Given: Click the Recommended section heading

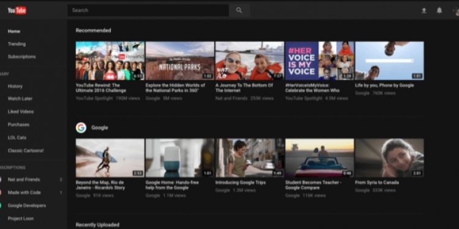Looking at the screenshot, I should [x=94, y=31].
